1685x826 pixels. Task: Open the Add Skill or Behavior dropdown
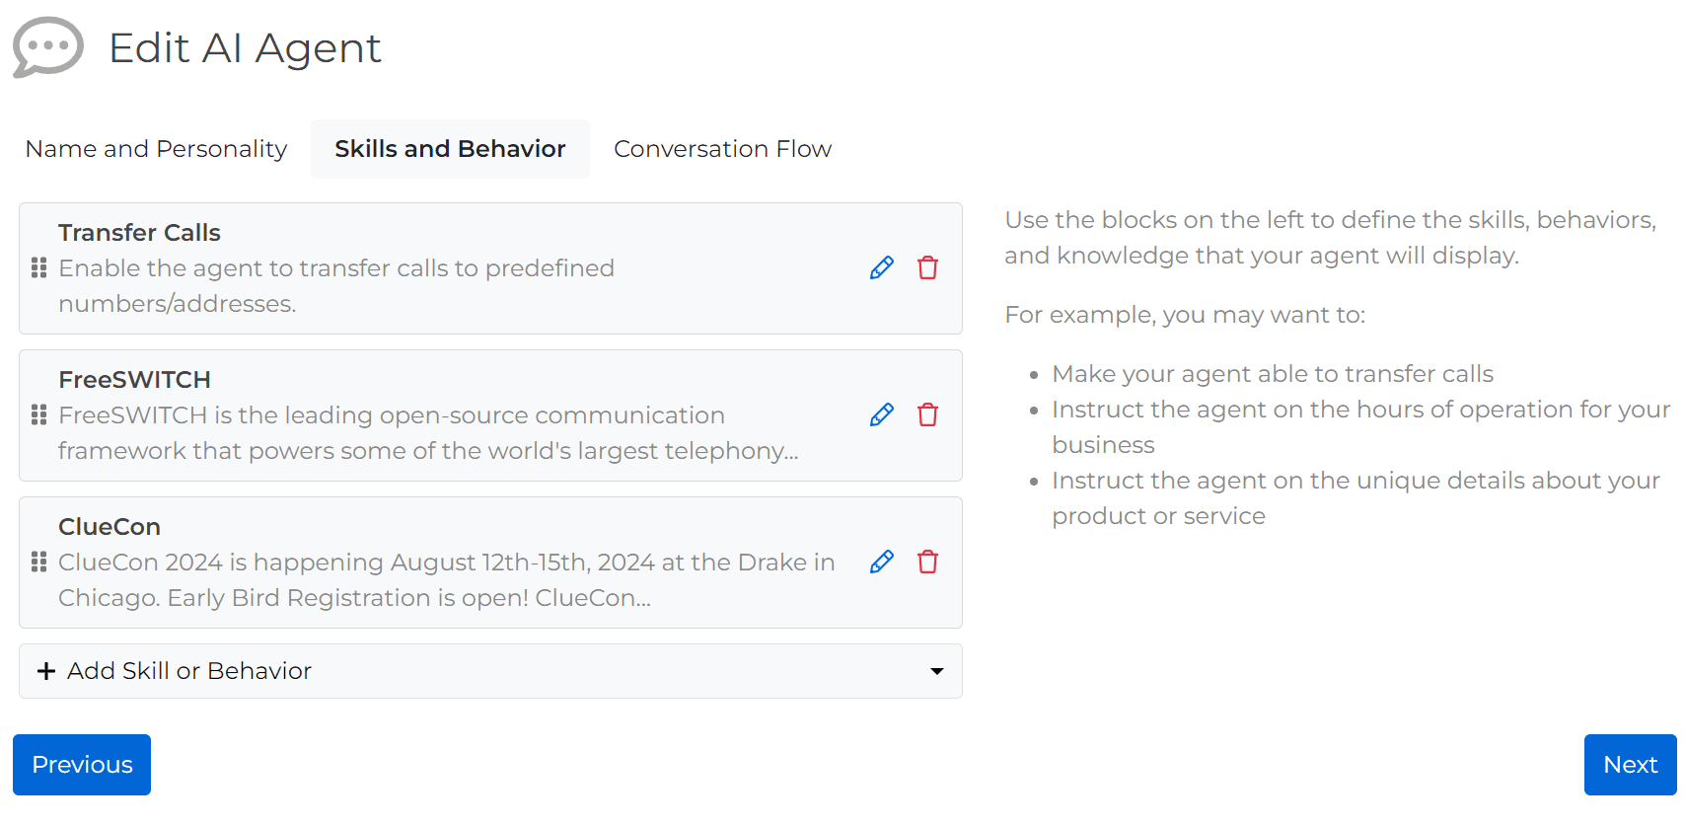[x=490, y=671]
